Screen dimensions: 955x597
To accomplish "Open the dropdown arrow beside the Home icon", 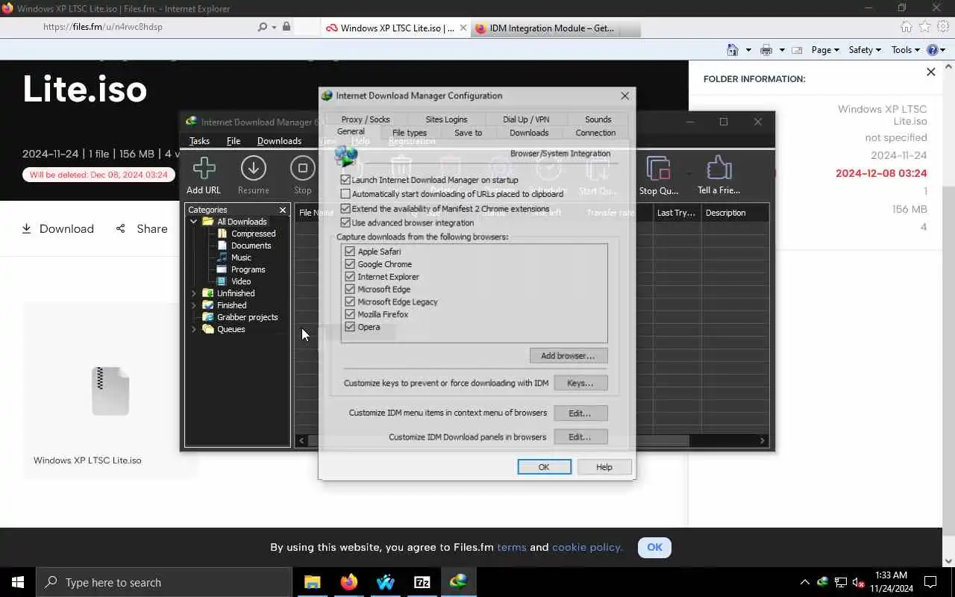I will tap(748, 50).
